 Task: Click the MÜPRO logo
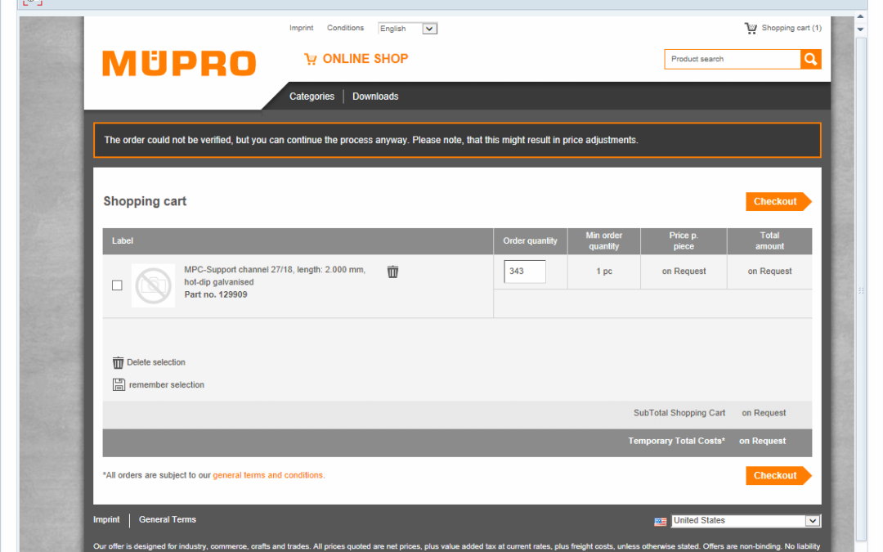(x=179, y=63)
